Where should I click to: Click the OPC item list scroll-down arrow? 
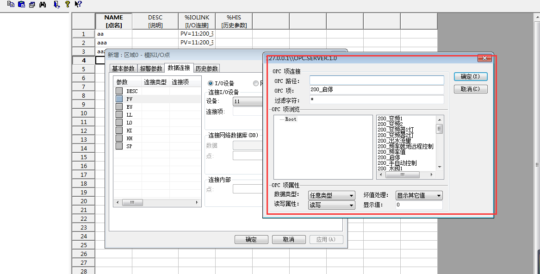coord(440,167)
